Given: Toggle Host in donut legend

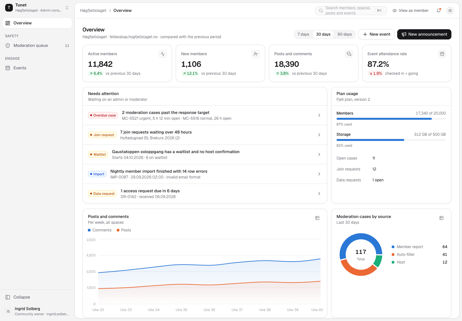Looking at the screenshot, I should pyautogui.click(x=419, y=262).
